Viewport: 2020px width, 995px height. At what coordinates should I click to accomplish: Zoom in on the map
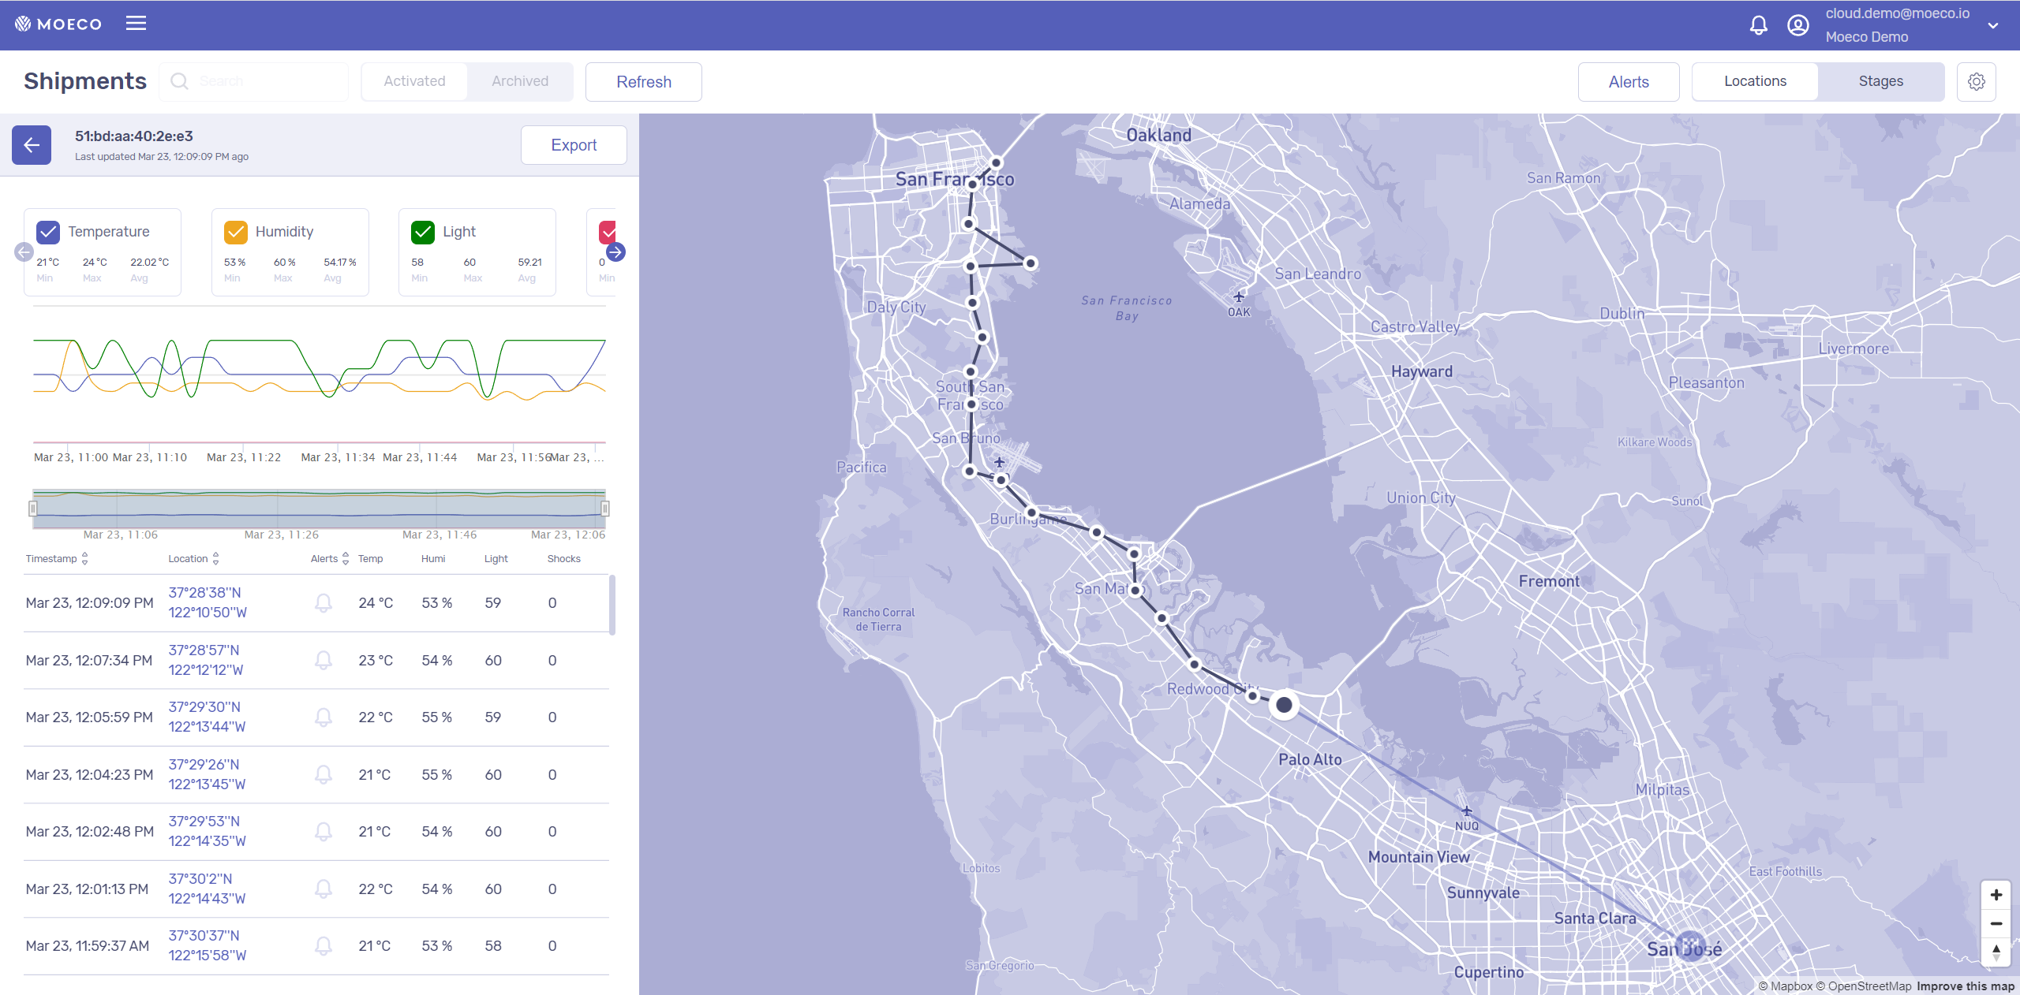(x=1996, y=895)
